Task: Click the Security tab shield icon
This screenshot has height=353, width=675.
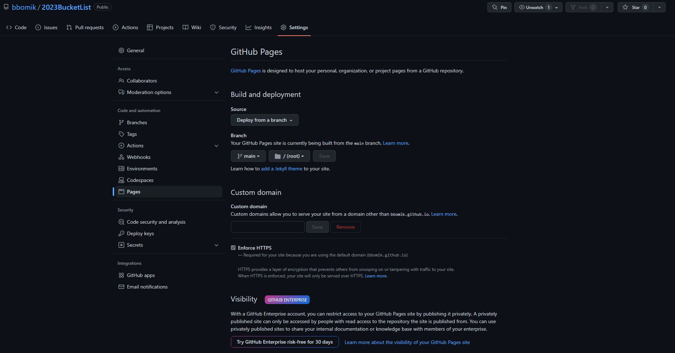Action: 213,27
